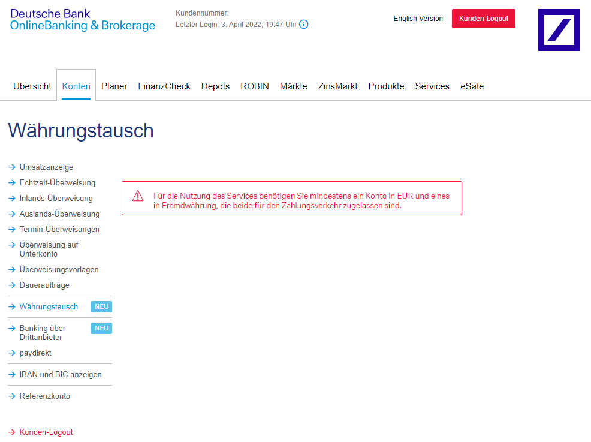Open paydirekt in the sidebar
Viewport: 591px width, 442px height.
point(35,353)
